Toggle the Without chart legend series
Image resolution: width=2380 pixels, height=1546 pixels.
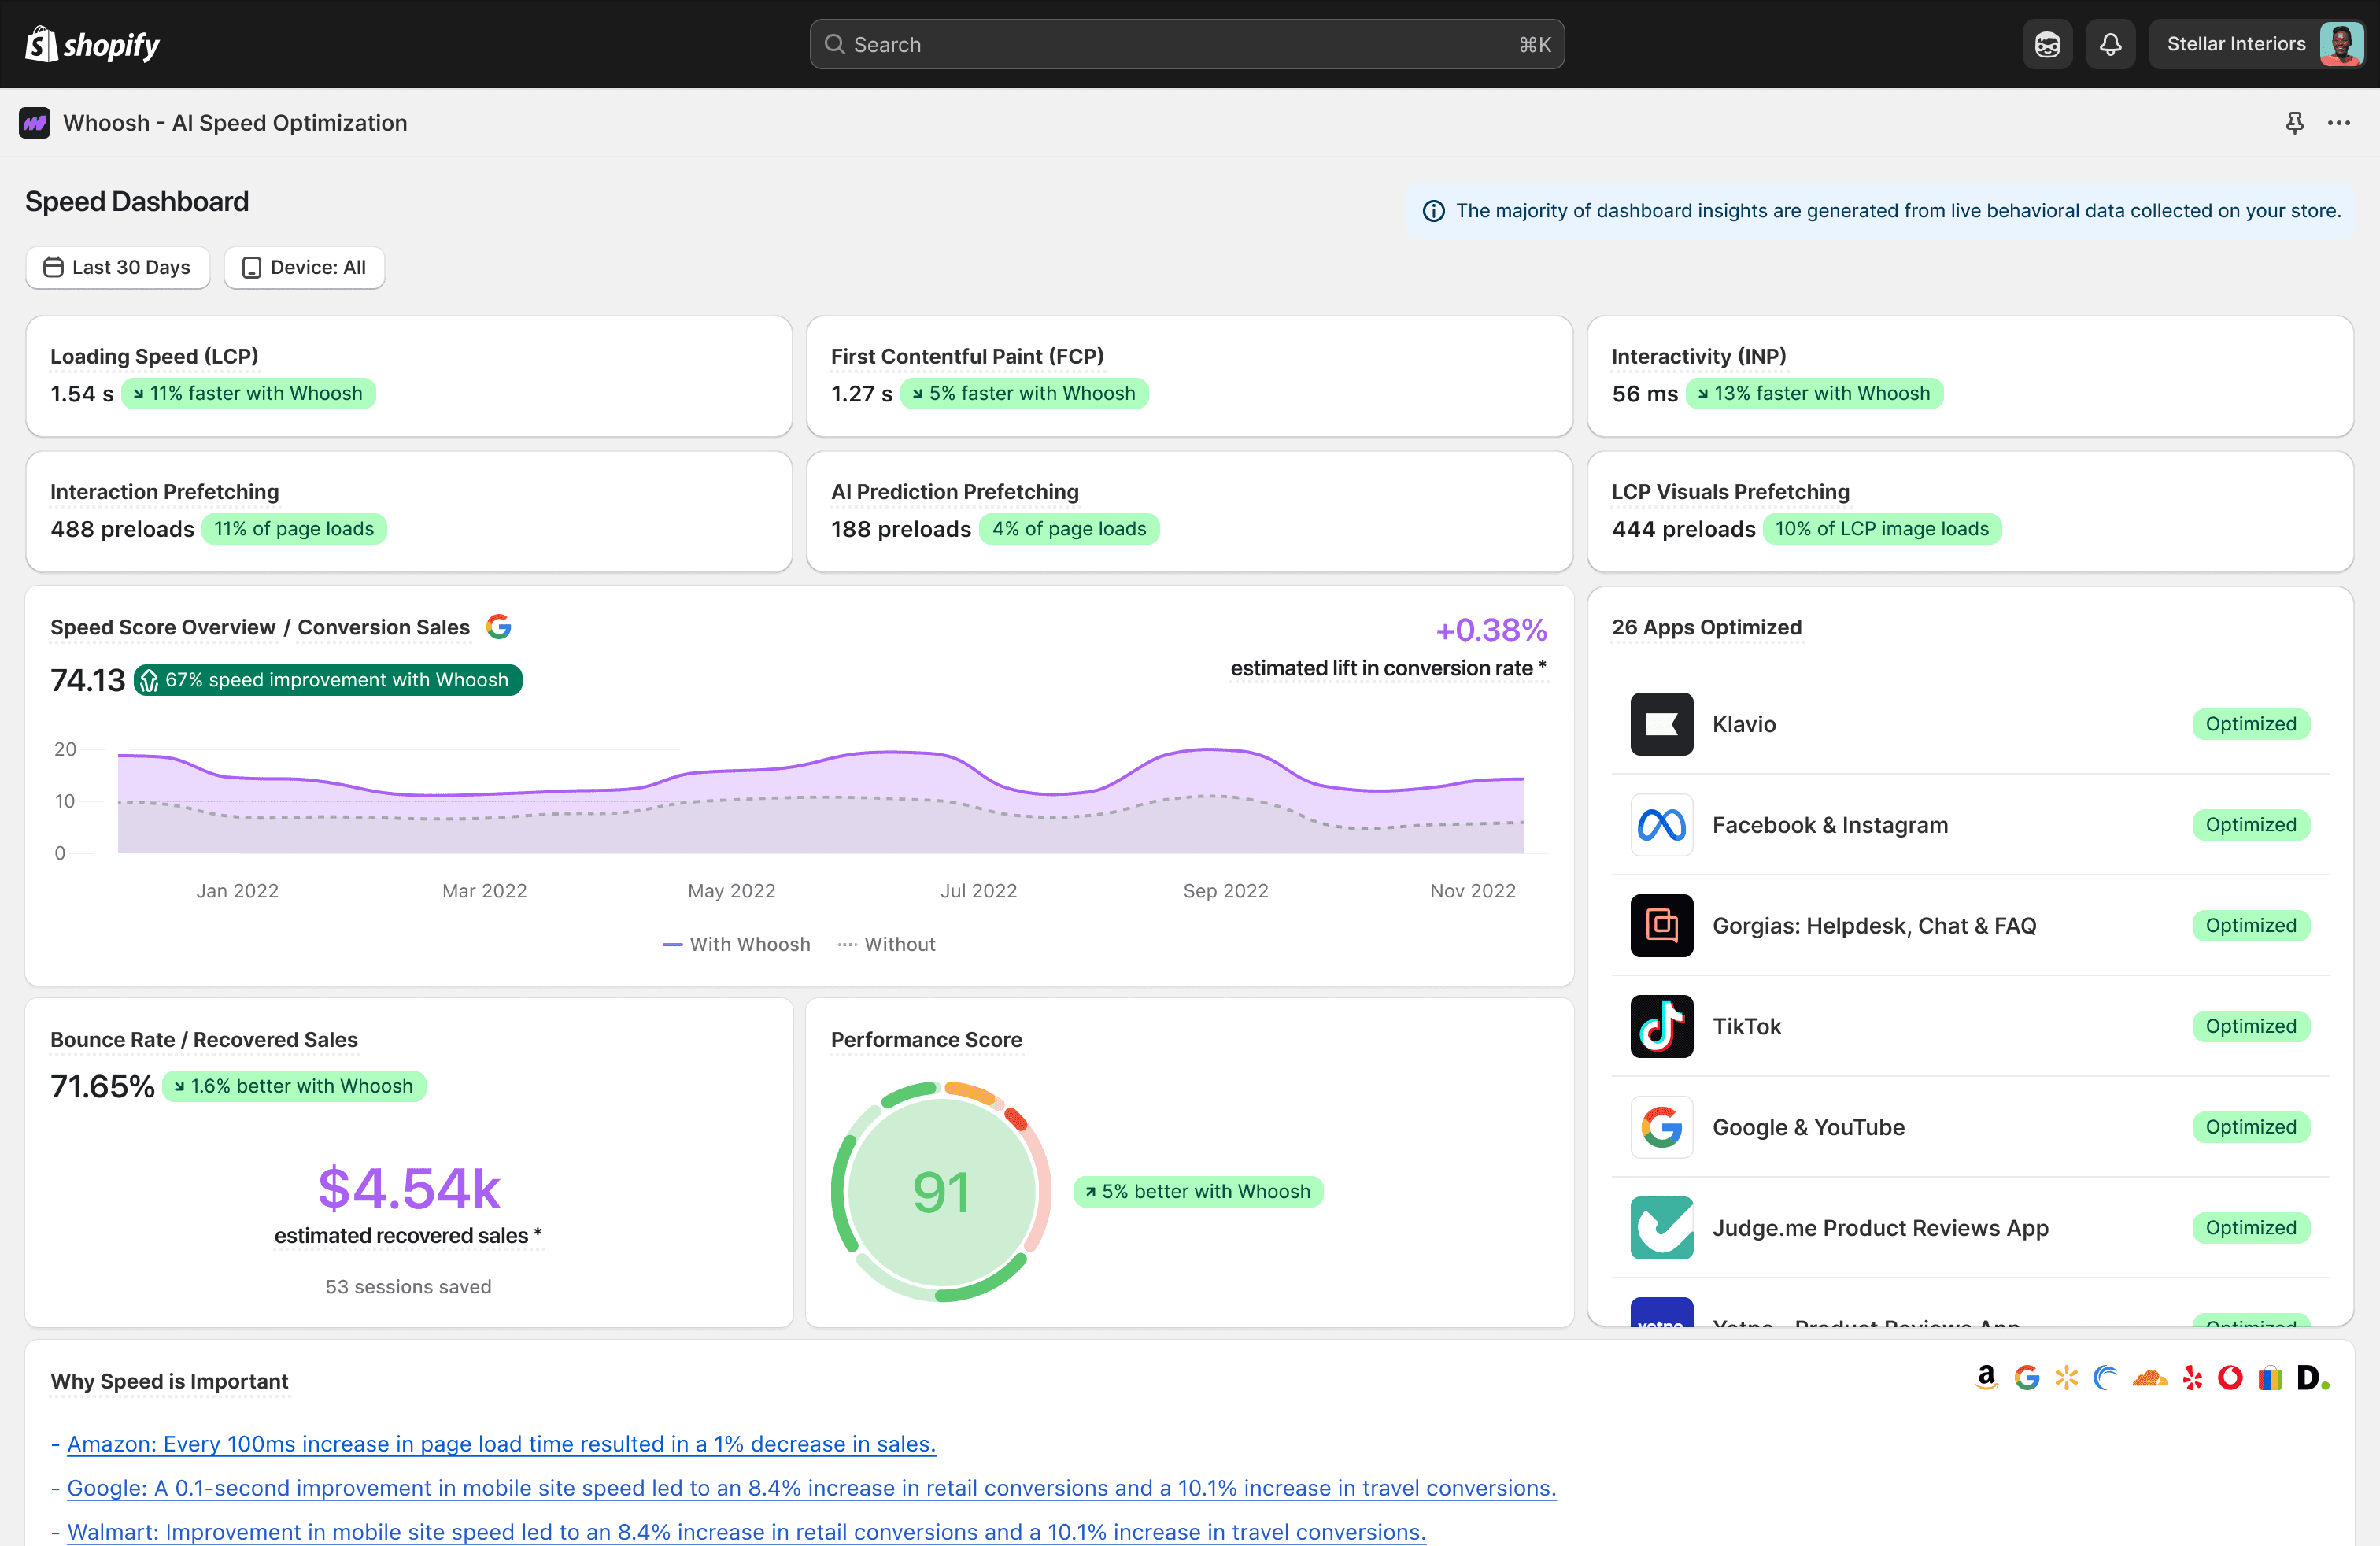(x=886, y=944)
